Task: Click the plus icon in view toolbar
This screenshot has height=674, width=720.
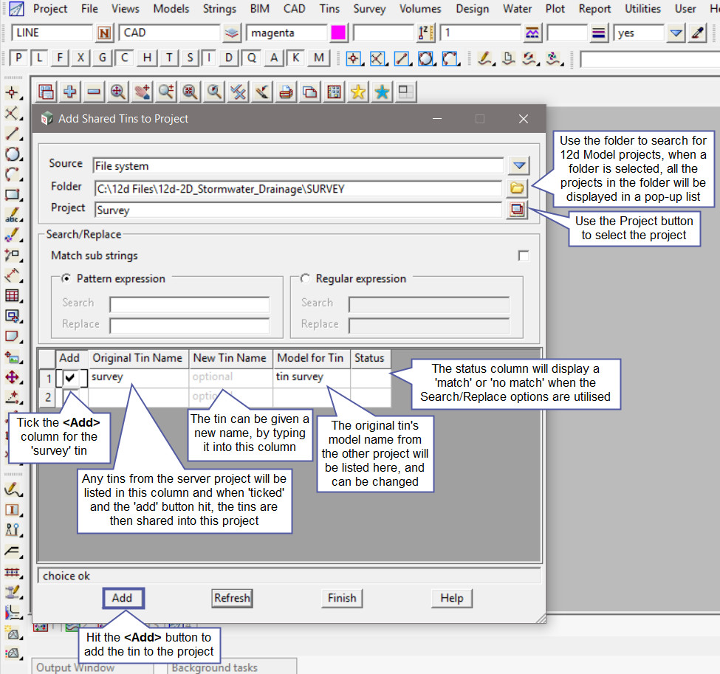Action: (x=70, y=92)
